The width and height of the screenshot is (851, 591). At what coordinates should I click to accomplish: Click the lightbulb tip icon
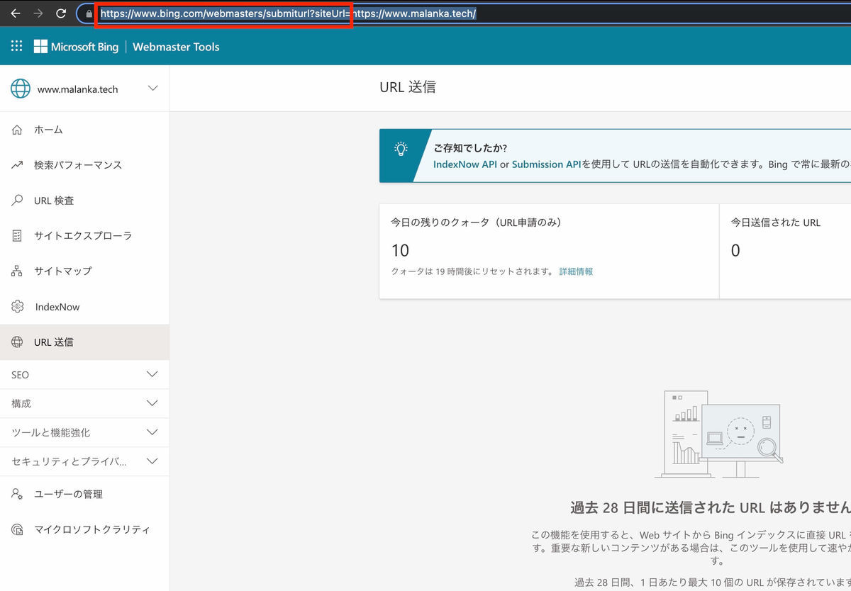(401, 149)
